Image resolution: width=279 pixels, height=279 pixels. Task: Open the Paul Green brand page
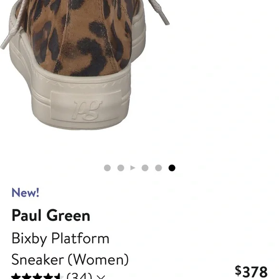[51, 216]
